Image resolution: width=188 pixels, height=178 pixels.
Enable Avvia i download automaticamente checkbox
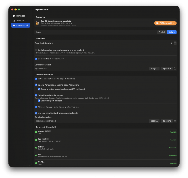tap(36, 50)
